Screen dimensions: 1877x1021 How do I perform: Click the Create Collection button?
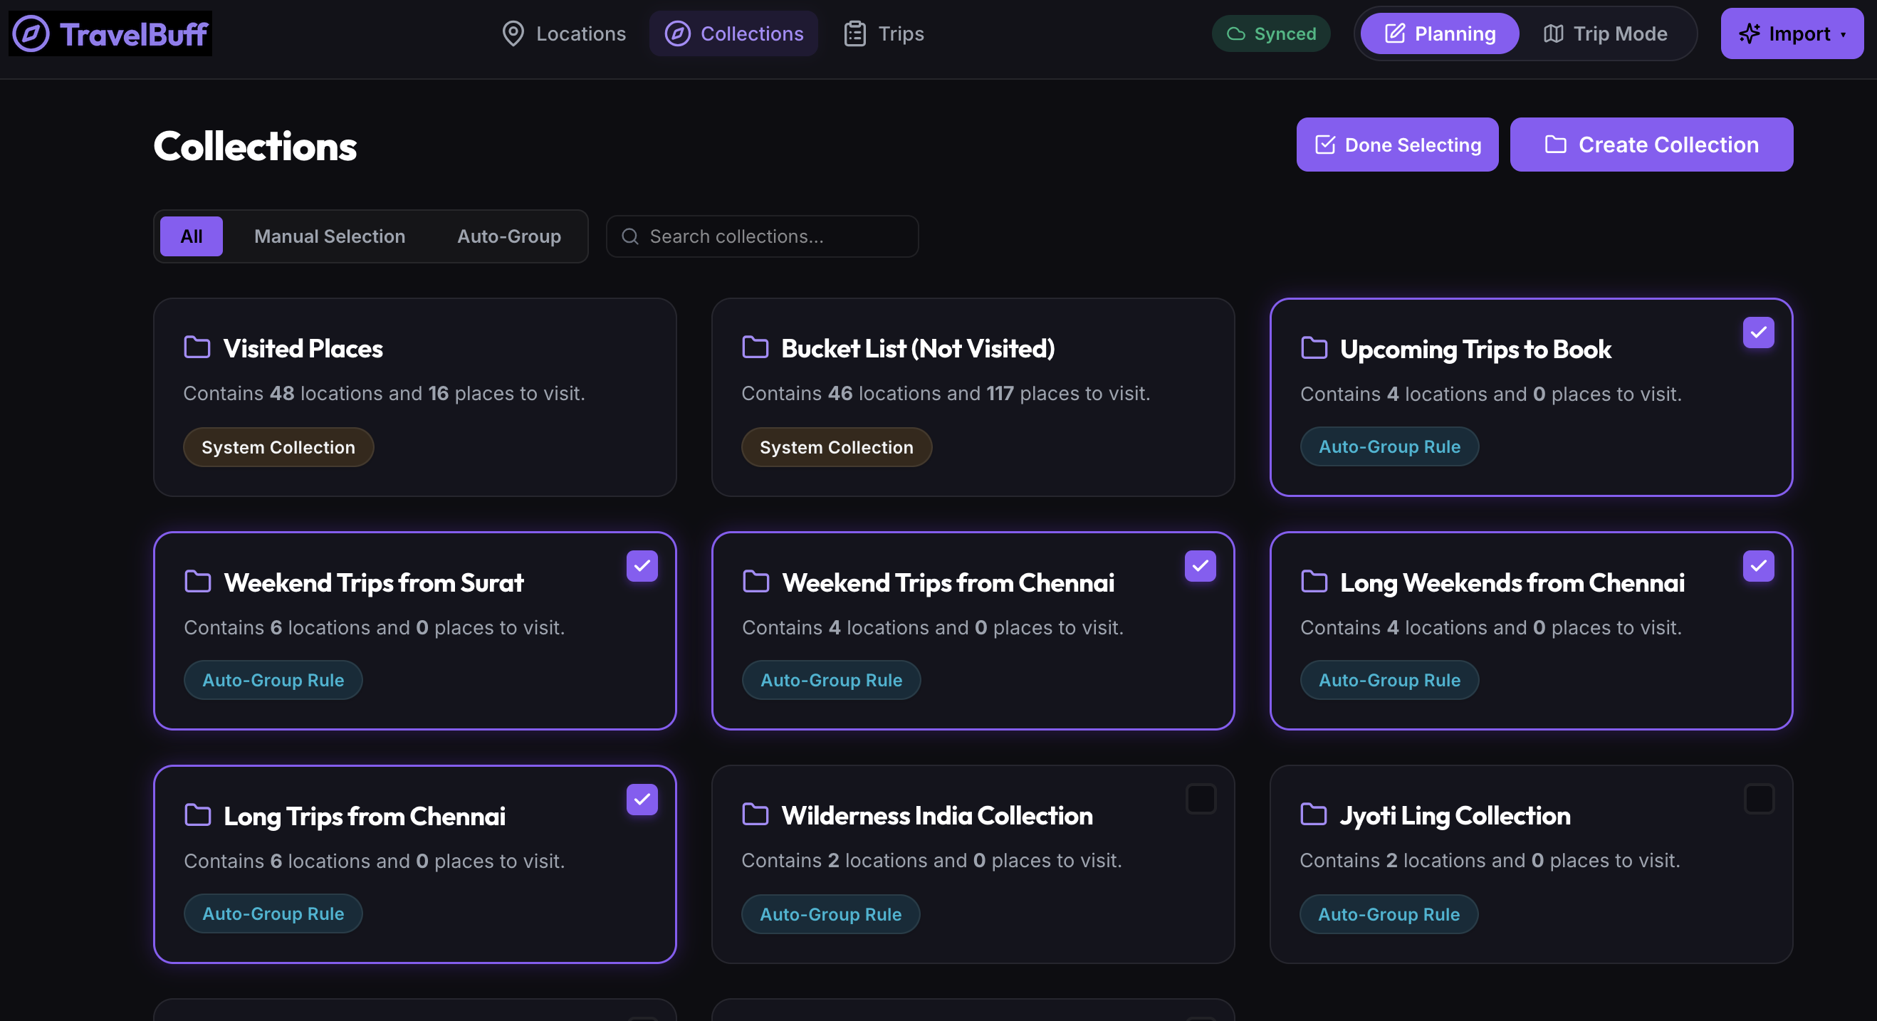pyautogui.click(x=1651, y=145)
